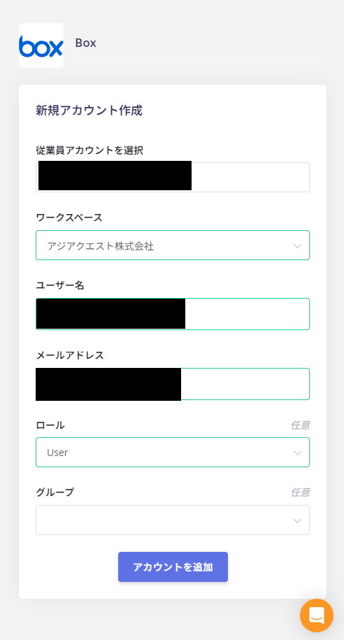
Task: Click the 任意 hint beside グループ
Action: pos(301,492)
